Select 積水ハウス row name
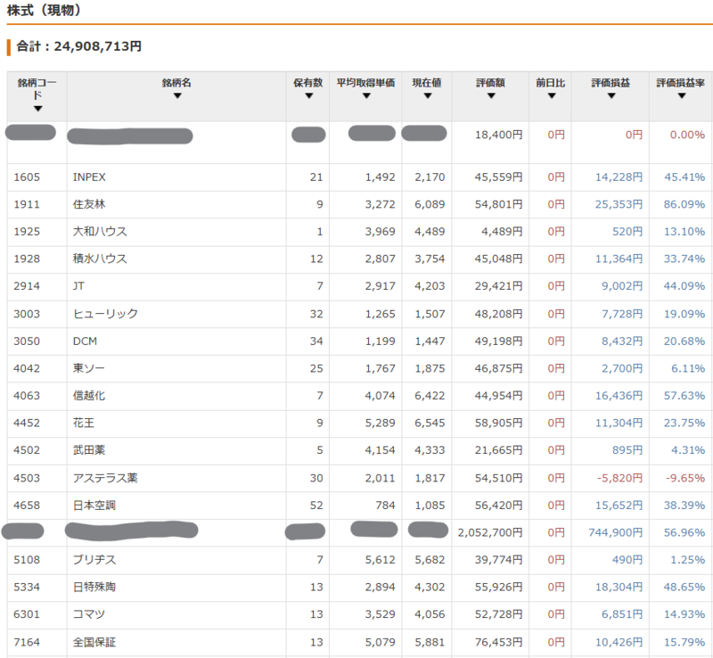 coord(100,259)
